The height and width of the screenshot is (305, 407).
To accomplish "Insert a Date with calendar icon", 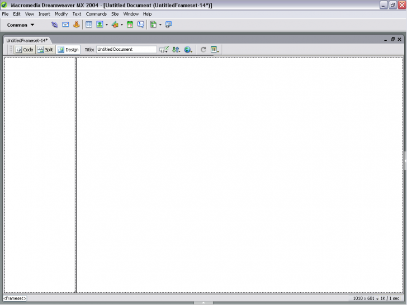I will coord(130,25).
